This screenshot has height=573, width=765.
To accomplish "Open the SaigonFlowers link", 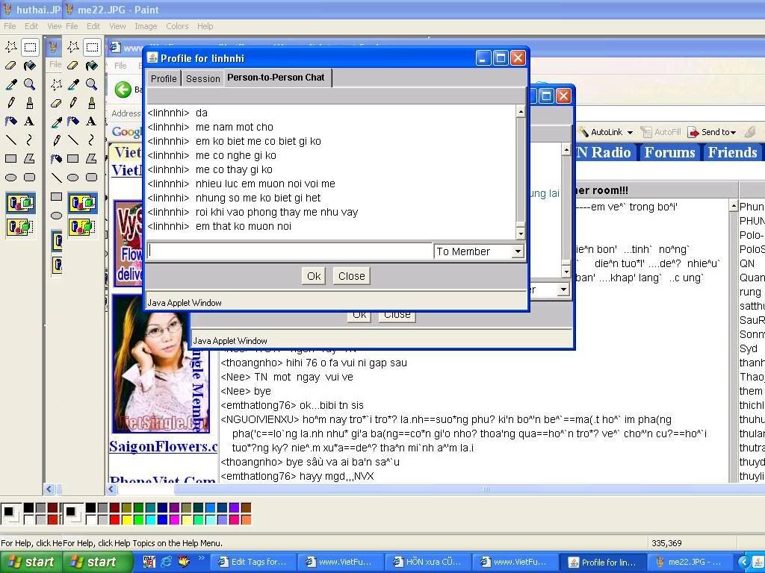I will point(164,446).
